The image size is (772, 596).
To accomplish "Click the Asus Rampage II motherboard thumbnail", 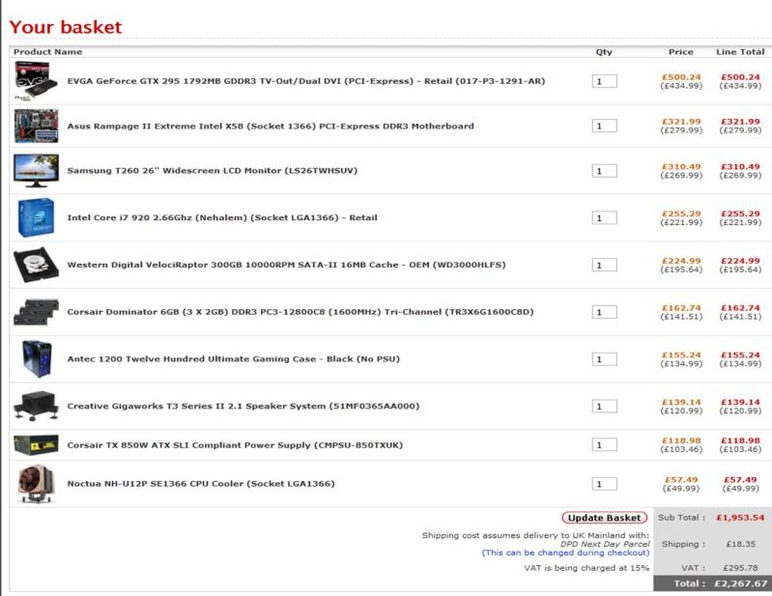I will (x=36, y=127).
